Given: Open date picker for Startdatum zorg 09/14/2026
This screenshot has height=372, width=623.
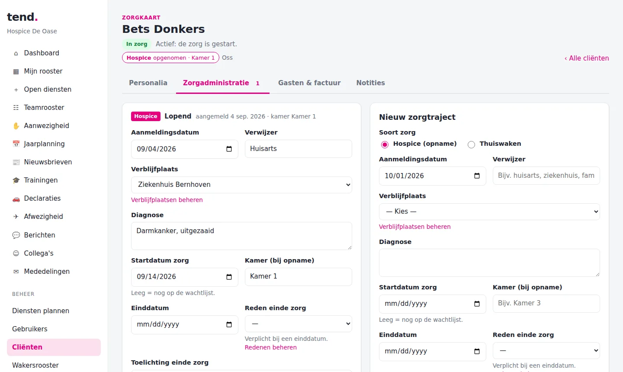Looking at the screenshot, I should click(x=229, y=277).
